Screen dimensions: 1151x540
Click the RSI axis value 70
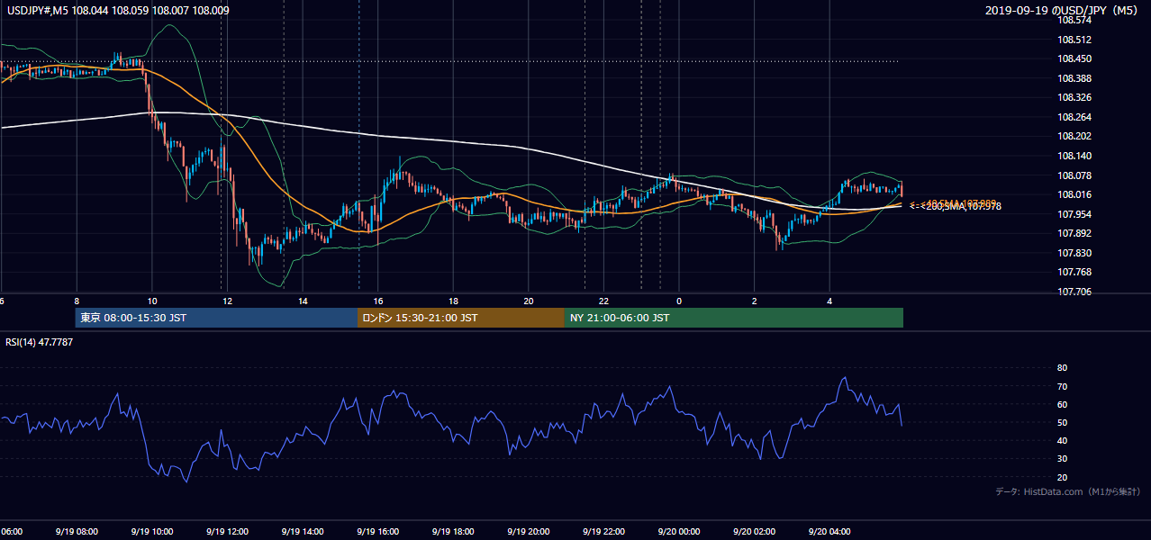[x=1062, y=386]
